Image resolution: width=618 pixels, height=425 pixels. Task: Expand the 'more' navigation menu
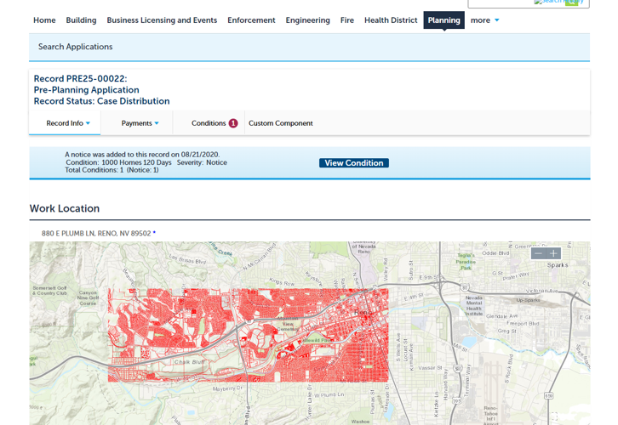click(x=484, y=20)
